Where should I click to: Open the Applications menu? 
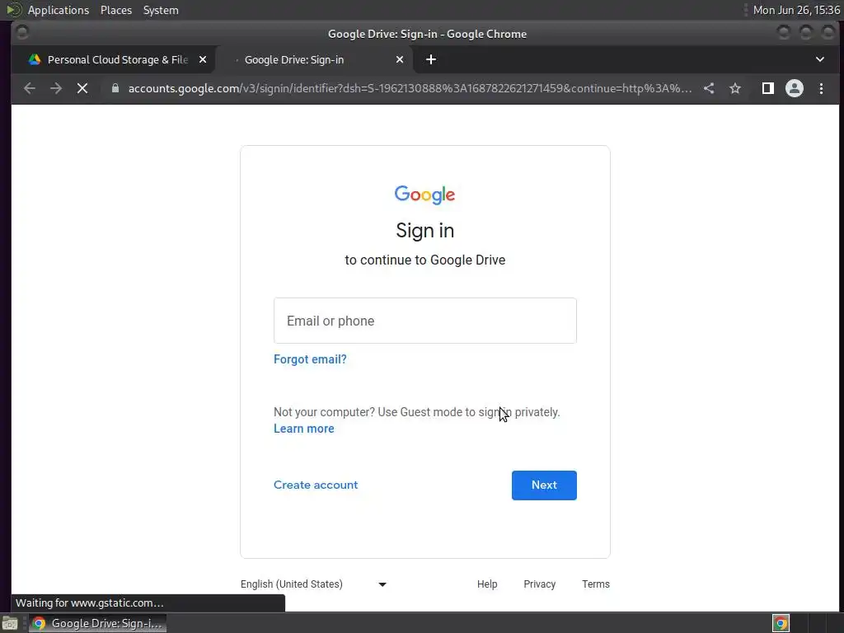coord(59,10)
